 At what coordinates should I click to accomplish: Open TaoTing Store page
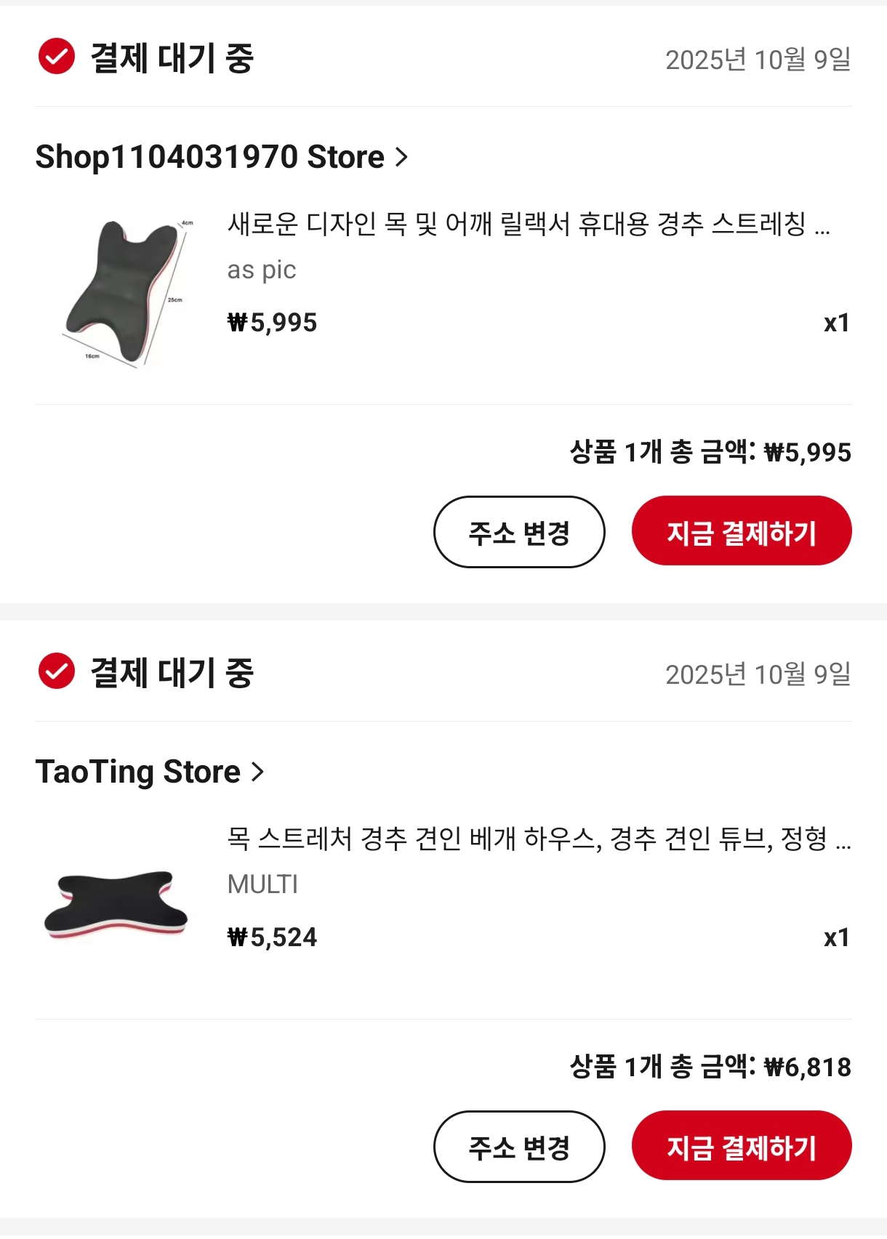click(138, 772)
